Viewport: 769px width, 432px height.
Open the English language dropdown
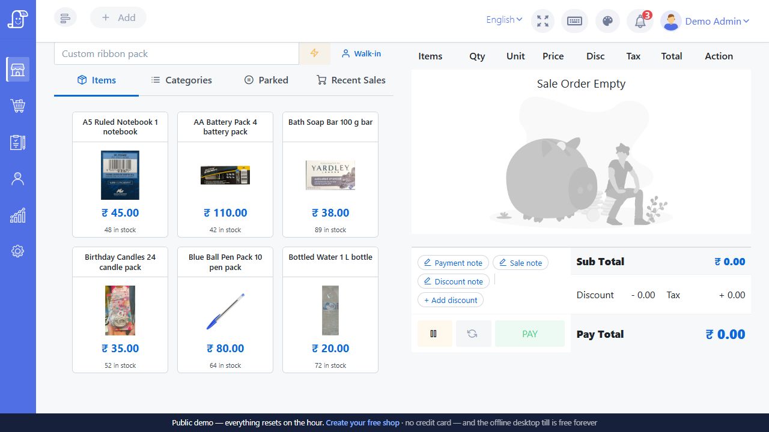point(504,20)
